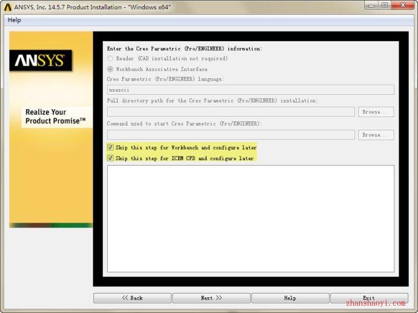Viewport: 418px width, 313px height.
Task: Select the Workbench Associative Interface radio button
Action: click(110, 69)
